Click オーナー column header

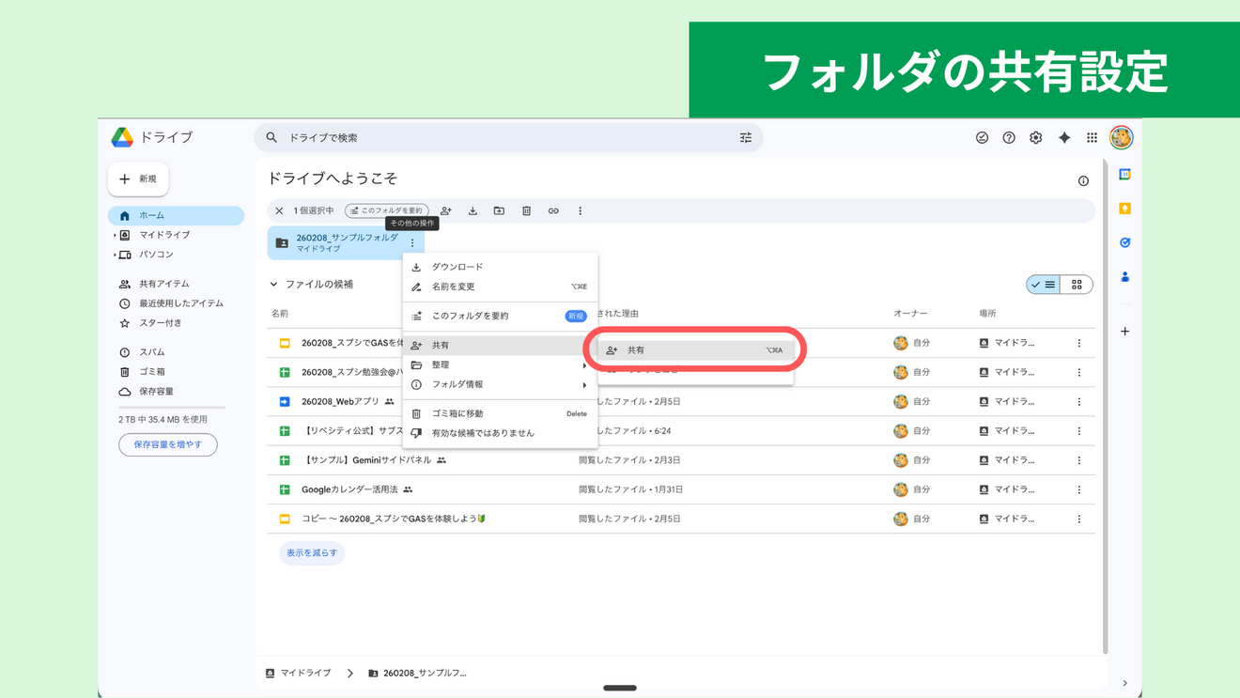pyautogui.click(x=910, y=314)
